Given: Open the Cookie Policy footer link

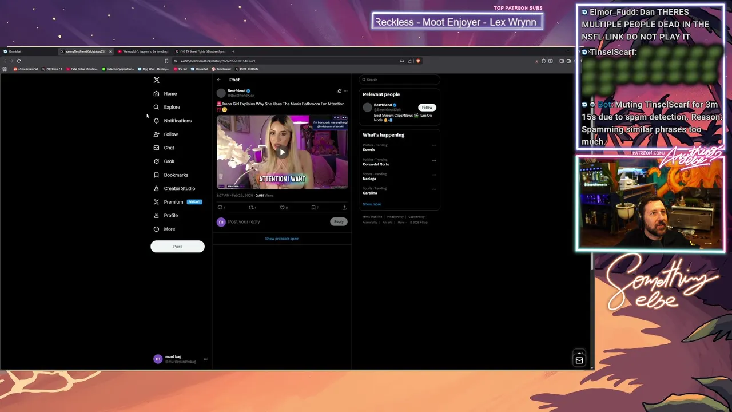Looking at the screenshot, I should 416,217.
